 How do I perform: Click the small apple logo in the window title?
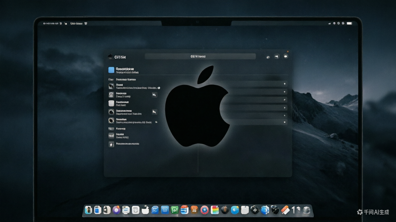click(110, 57)
